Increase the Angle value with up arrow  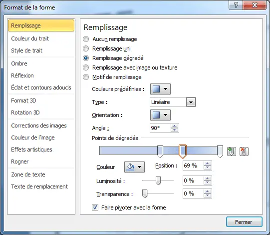[x=175, y=126]
